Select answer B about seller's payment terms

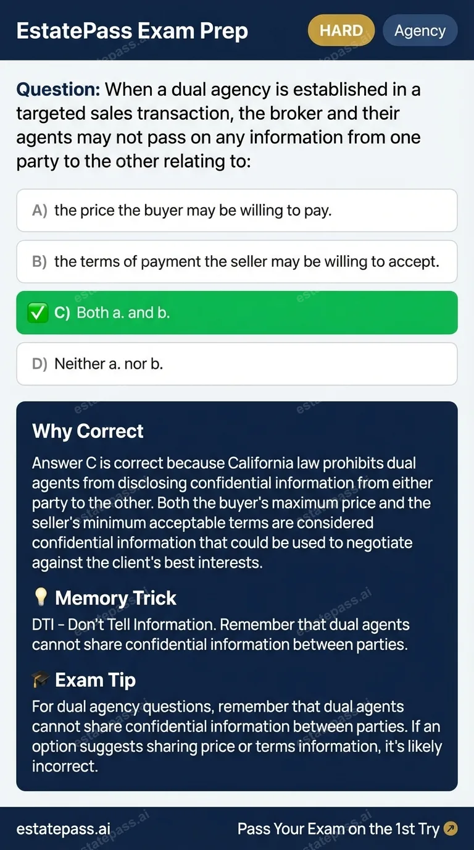click(237, 261)
